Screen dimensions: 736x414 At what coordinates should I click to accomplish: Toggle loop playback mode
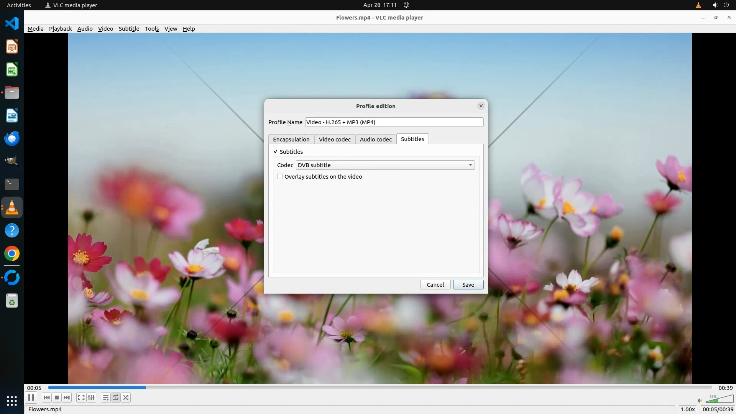point(116,398)
